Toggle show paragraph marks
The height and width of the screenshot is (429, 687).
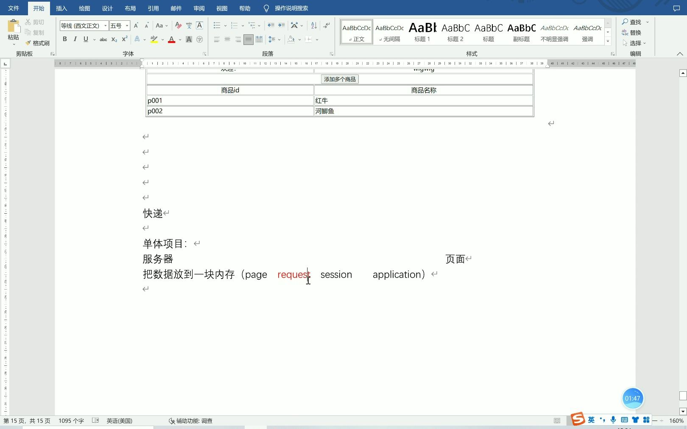point(327,26)
